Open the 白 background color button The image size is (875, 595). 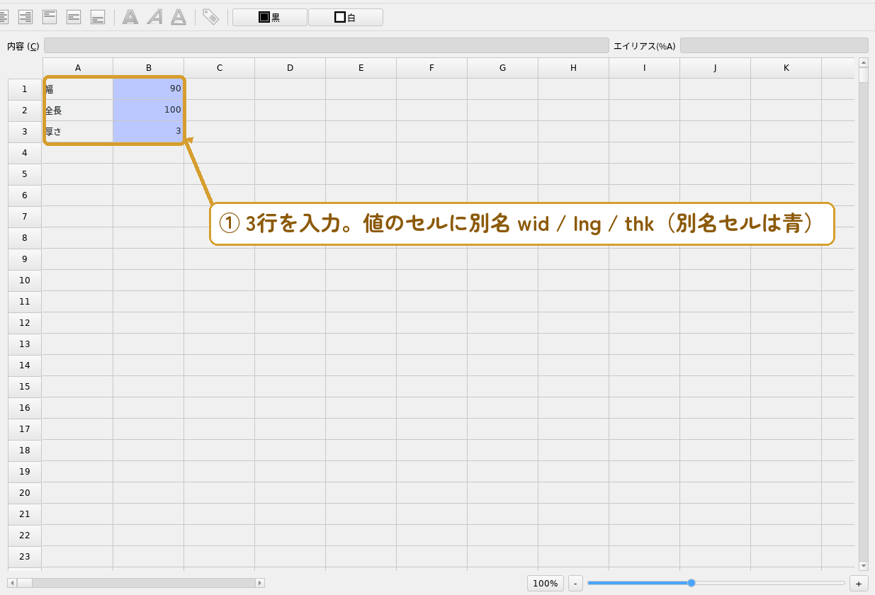click(x=346, y=17)
